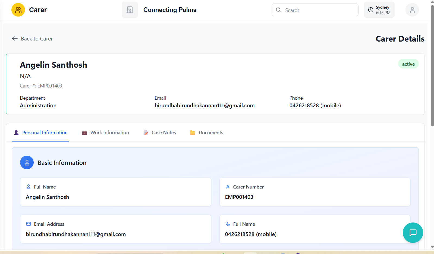Click the envelope icon beside Email Address
The image size is (434, 254).
(29, 224)
